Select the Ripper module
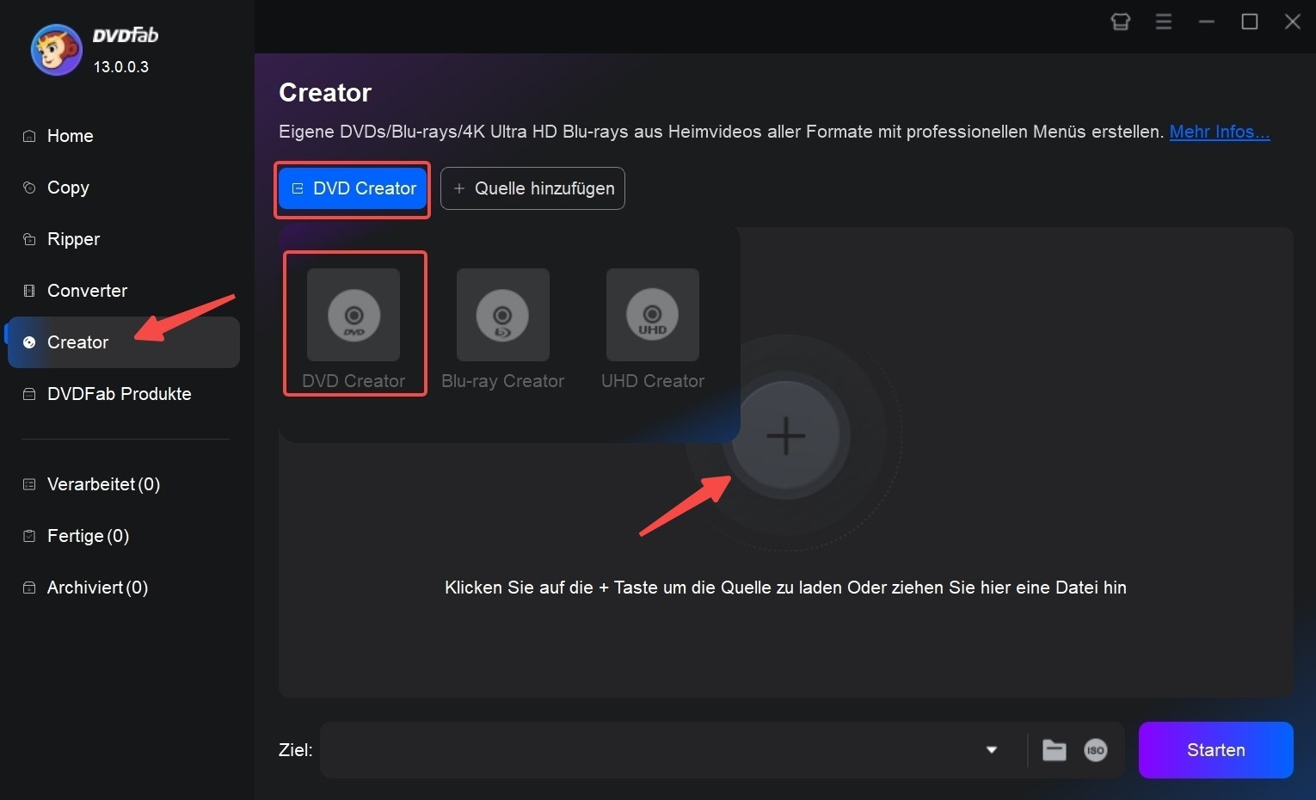Screen dimensions: 1316x800 (73, 239)
